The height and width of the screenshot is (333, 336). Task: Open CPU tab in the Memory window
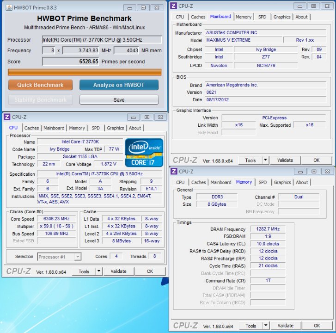[180, 183]
